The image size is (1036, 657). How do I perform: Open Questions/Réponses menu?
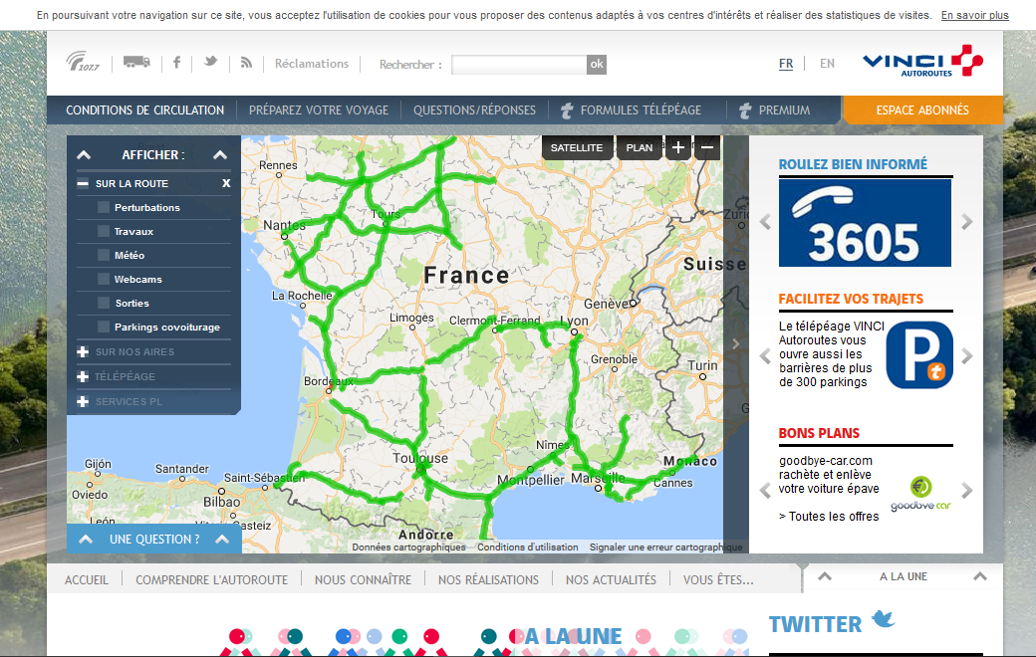tap(474, 110)
